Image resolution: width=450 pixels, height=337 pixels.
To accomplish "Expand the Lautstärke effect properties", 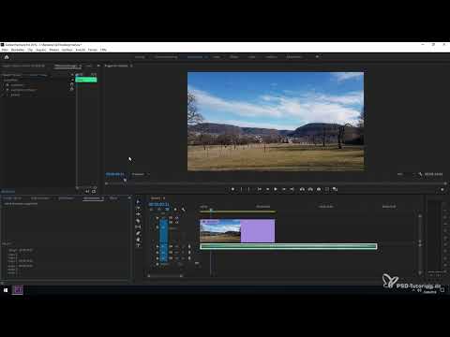I will [x=4, y=85].
